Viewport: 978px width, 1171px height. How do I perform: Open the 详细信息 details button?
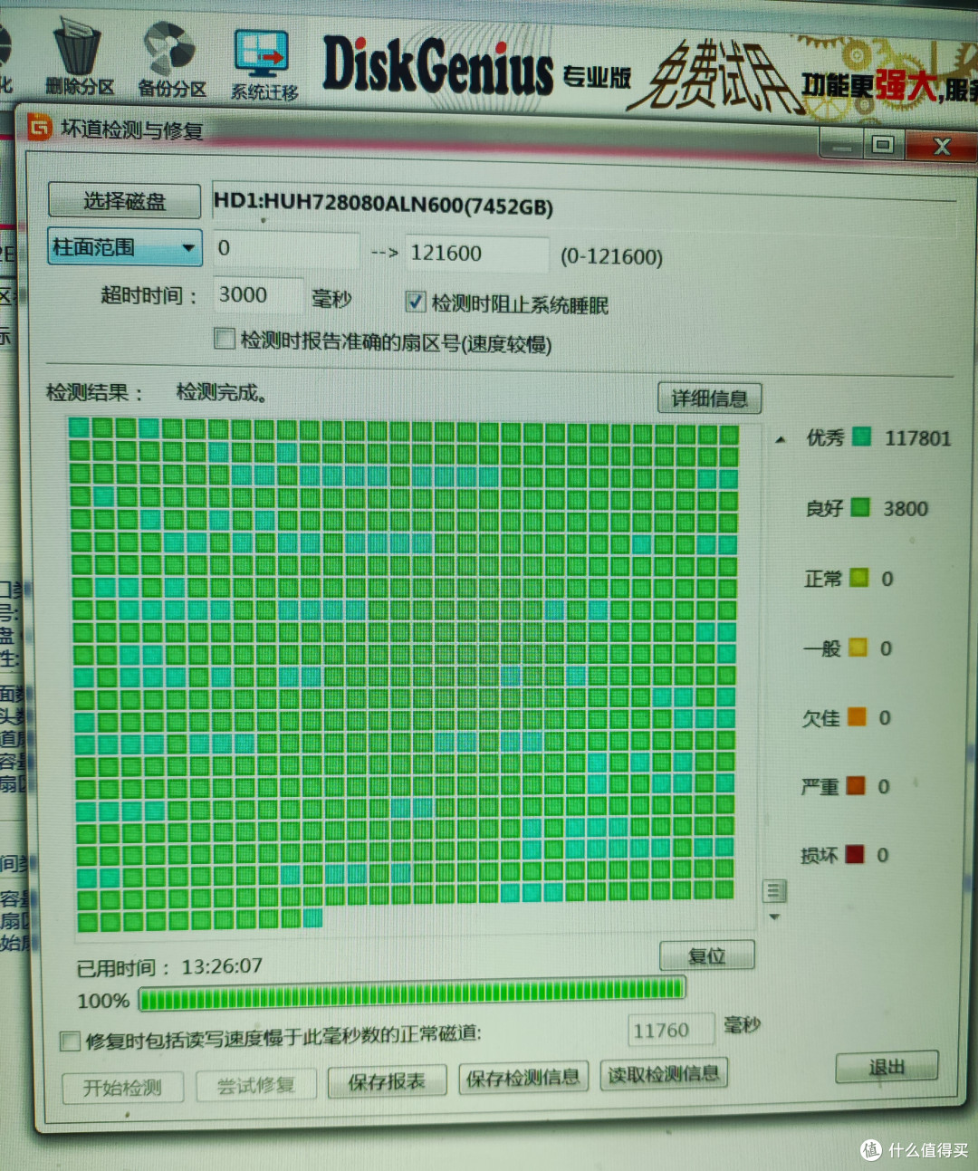(709, 398)
